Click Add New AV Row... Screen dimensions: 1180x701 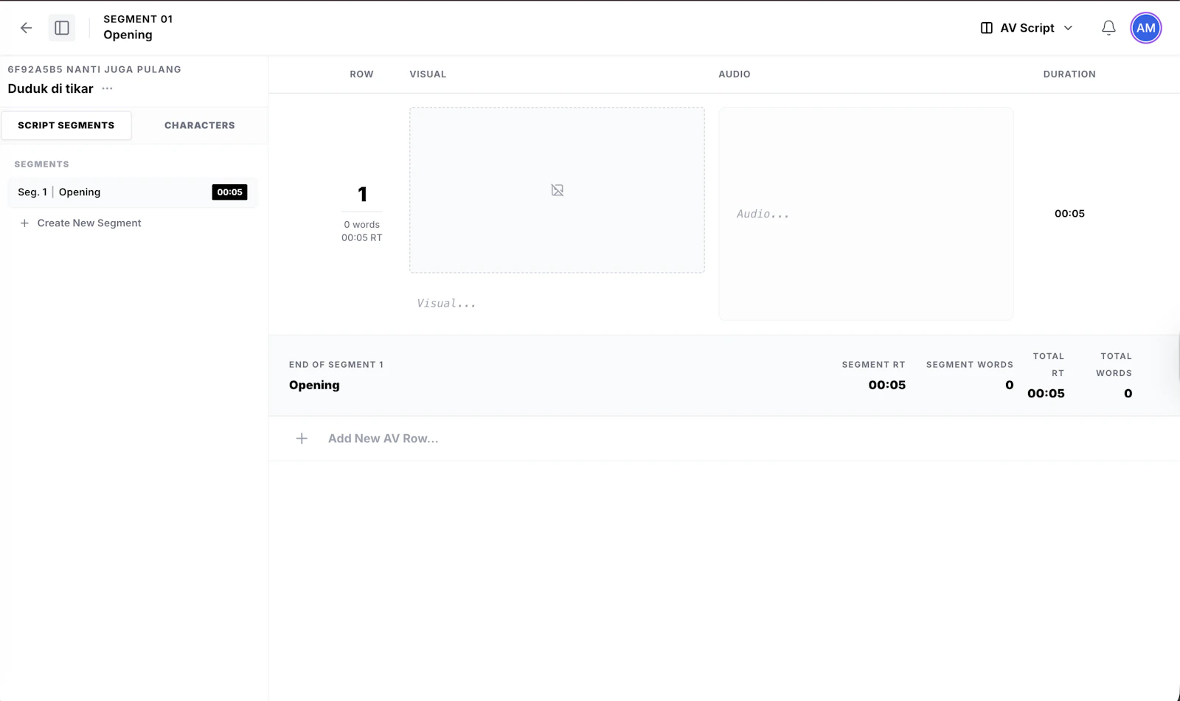tap(383, 439)
